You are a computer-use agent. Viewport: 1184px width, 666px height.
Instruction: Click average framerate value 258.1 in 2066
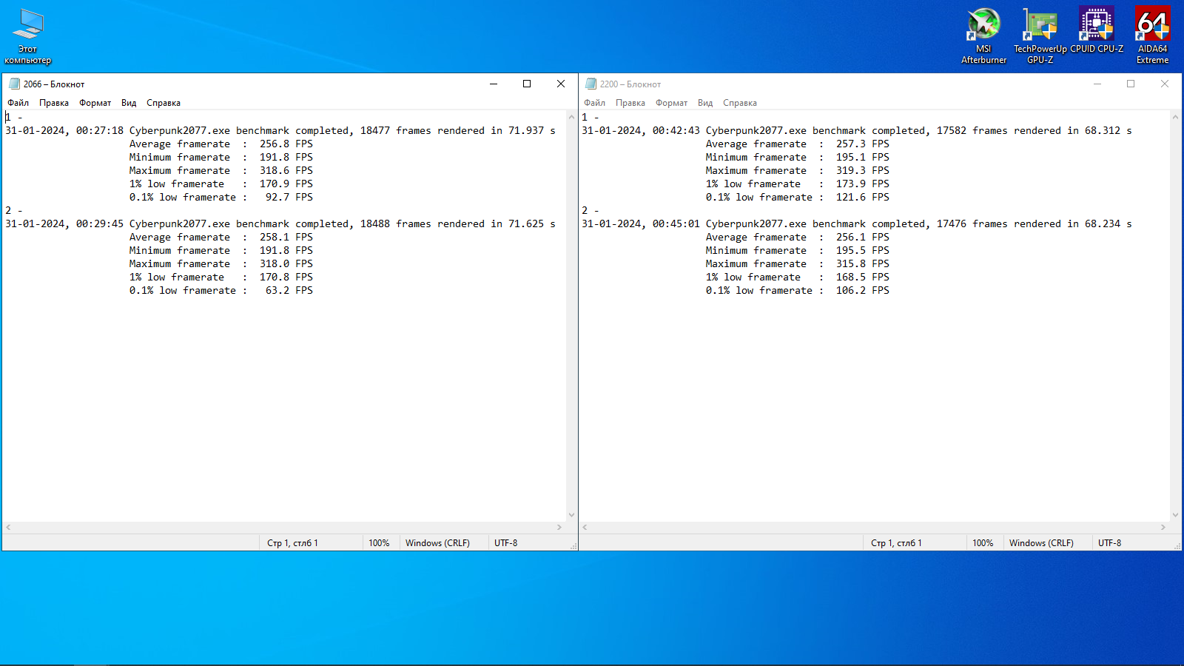pos(275,237)
